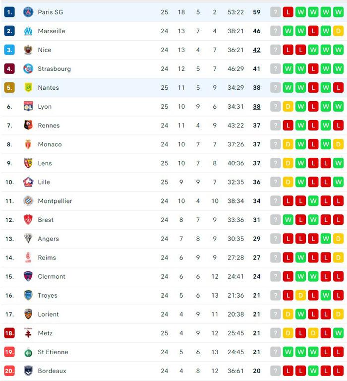Click Paris SG upcoming match question badge
The width and height of the screenshot is (347, 381).
275,12
